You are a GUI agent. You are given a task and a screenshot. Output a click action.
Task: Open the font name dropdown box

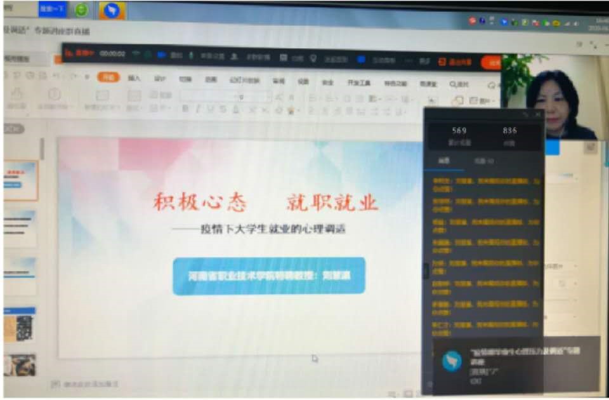pyautogui.click(x=208, y=97)
